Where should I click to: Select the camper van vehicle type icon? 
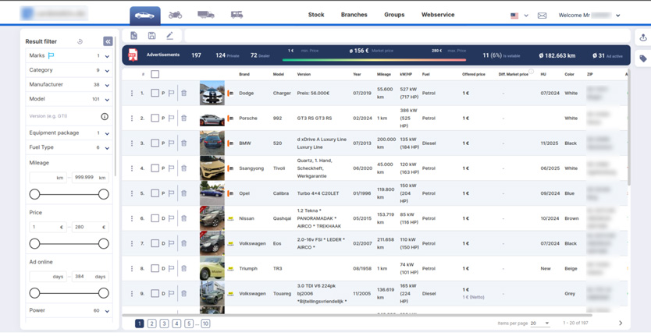[237, 15]
